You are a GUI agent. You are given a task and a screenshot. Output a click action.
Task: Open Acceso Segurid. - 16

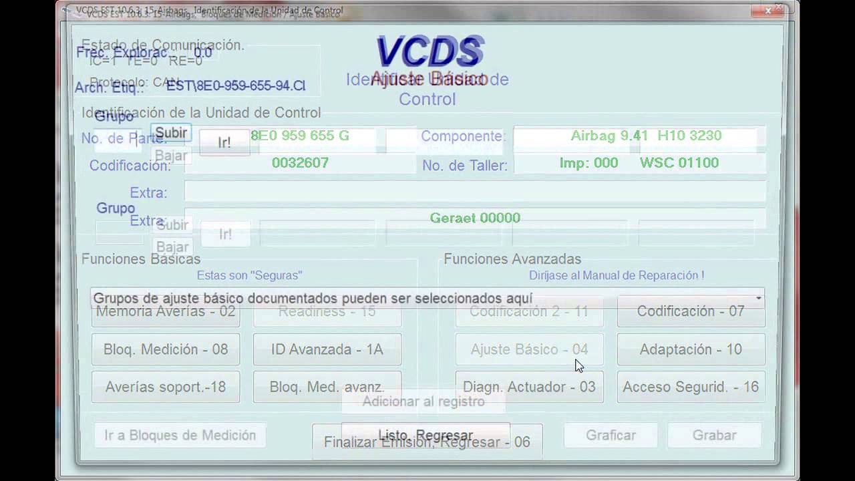point(691,387)
